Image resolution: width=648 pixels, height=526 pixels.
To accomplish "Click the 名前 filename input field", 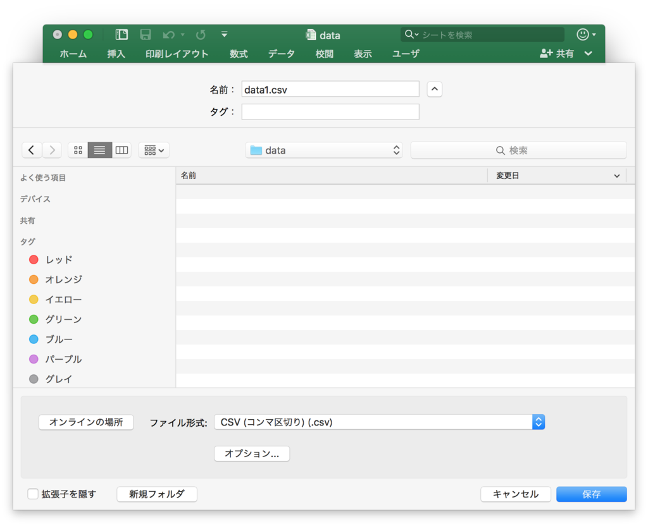I will tap(330, 89).
